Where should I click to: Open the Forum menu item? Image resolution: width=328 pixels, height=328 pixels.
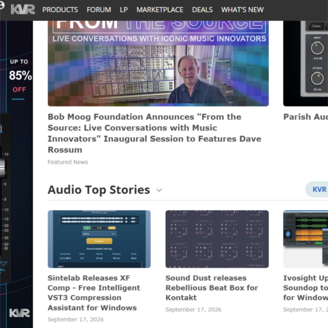(99, 10)
